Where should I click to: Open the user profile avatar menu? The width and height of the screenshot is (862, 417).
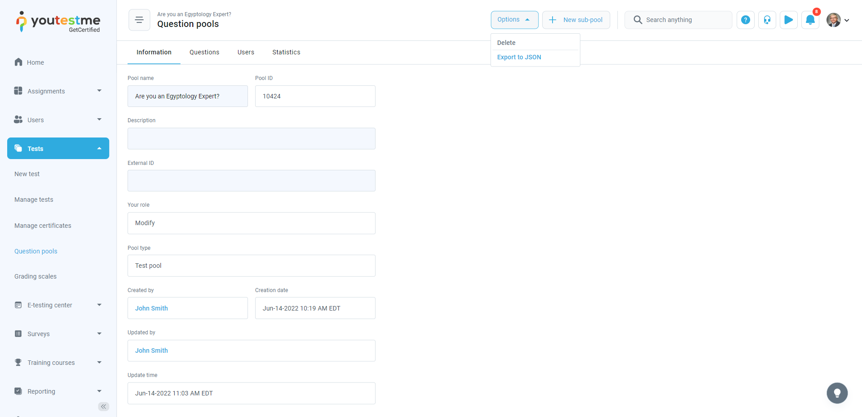837,20
